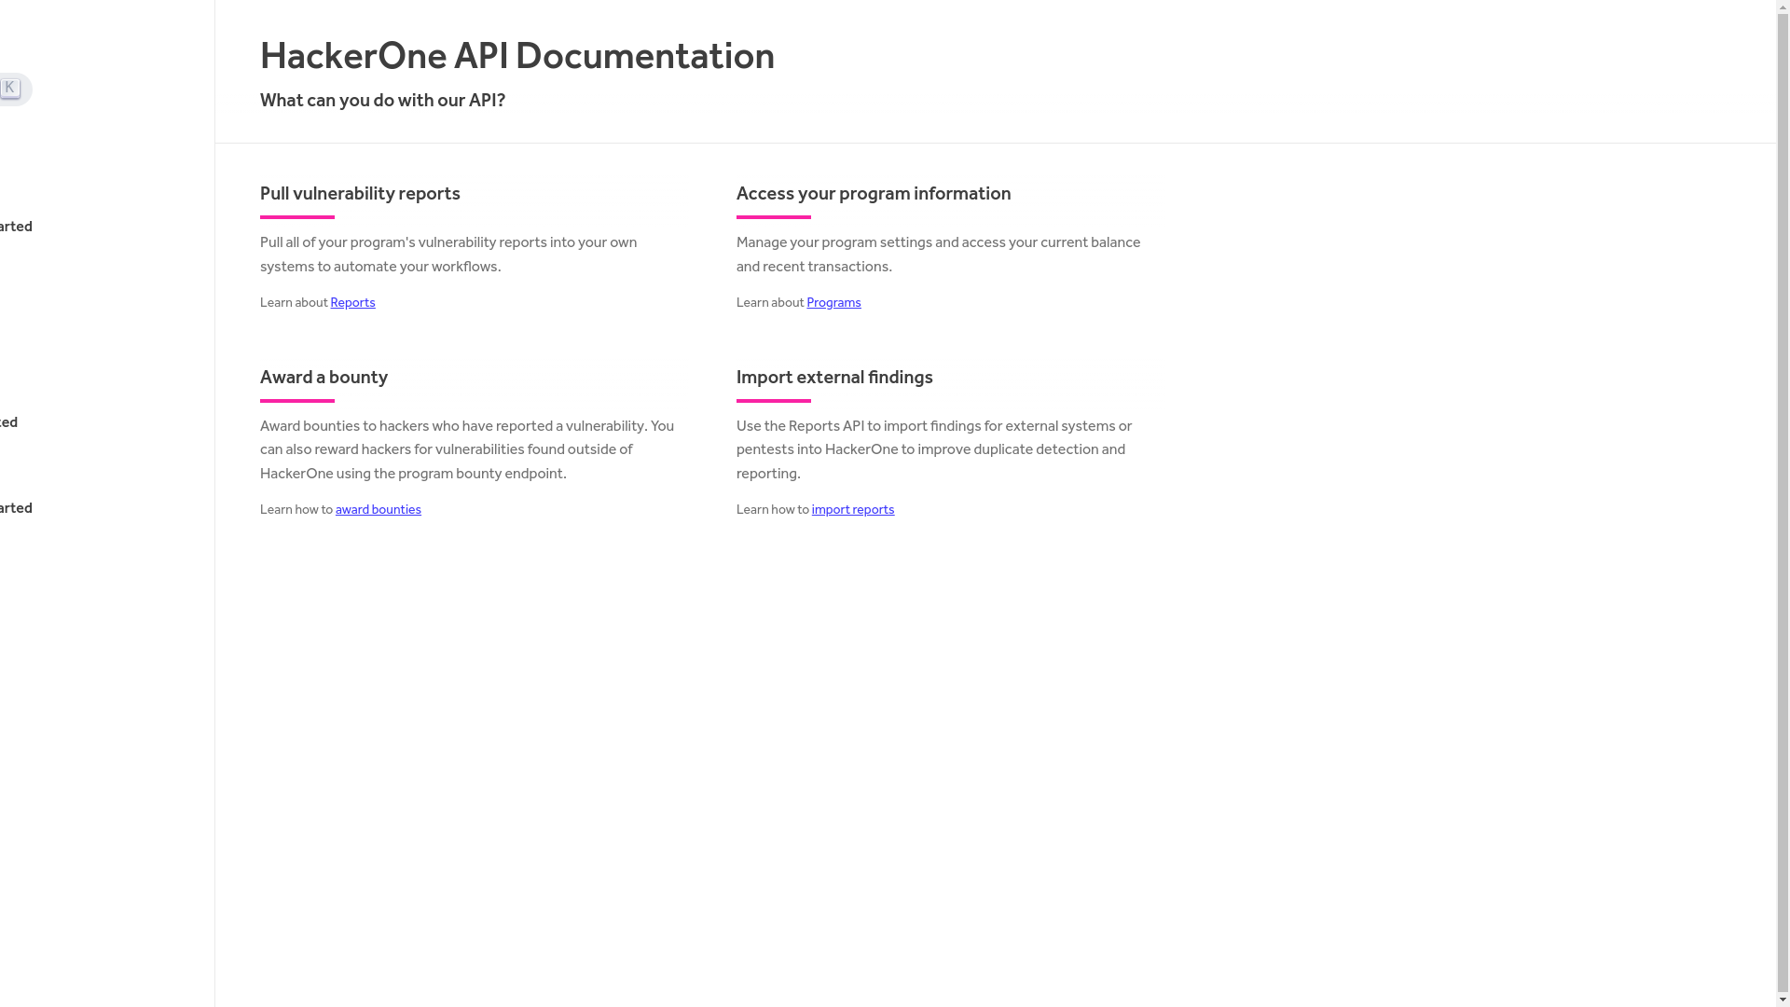Click the scrollbar down arrow
Screen dimensions: 1790x1007
tap(1783, 1000)
